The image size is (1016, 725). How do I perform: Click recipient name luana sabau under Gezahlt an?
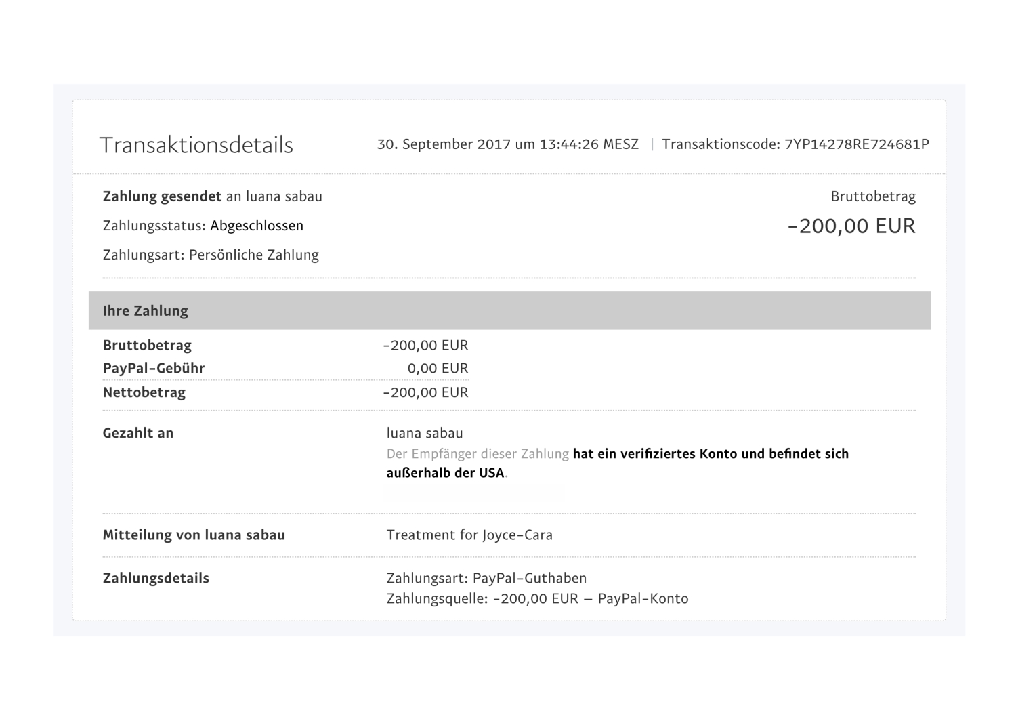[x=425, y=433]
